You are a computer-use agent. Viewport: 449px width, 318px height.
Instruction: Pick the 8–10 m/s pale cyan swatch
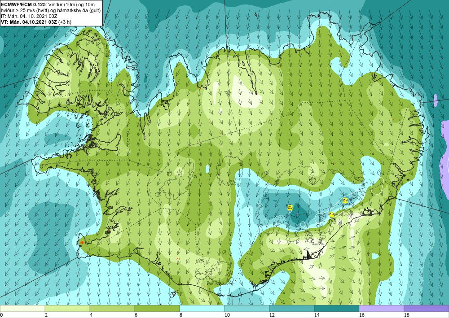click(x=202, y=309)
